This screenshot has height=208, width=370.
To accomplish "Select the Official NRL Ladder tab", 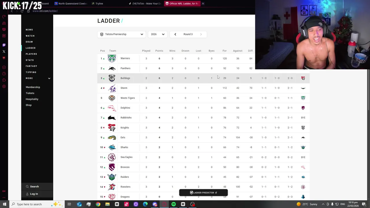I will tap(182, 3).
